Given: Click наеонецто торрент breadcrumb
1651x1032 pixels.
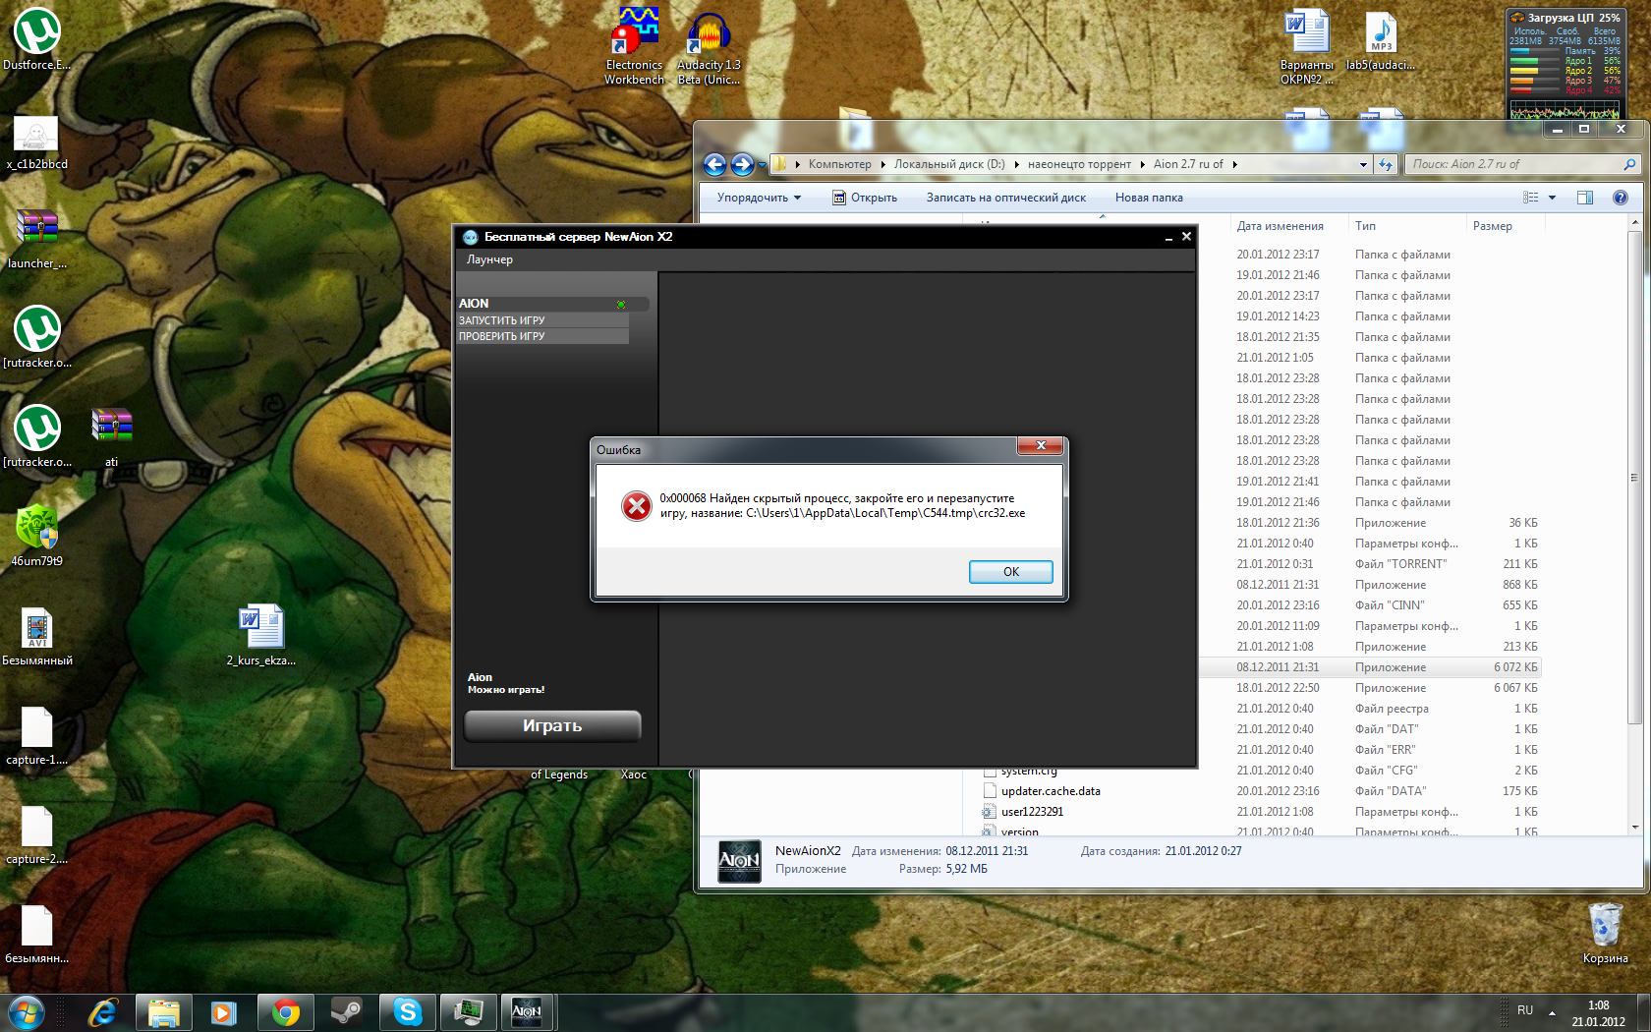Looking at the screenshot, I should (x=1079, y=164).
